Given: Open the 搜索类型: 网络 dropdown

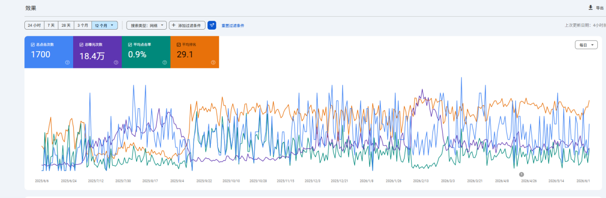Looking at the screenshot, I should point(147,25).
